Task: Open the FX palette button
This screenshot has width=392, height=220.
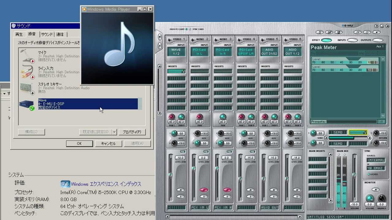Action: coord(357,32)
